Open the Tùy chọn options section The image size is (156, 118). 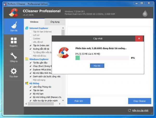[x=14, y=73]
